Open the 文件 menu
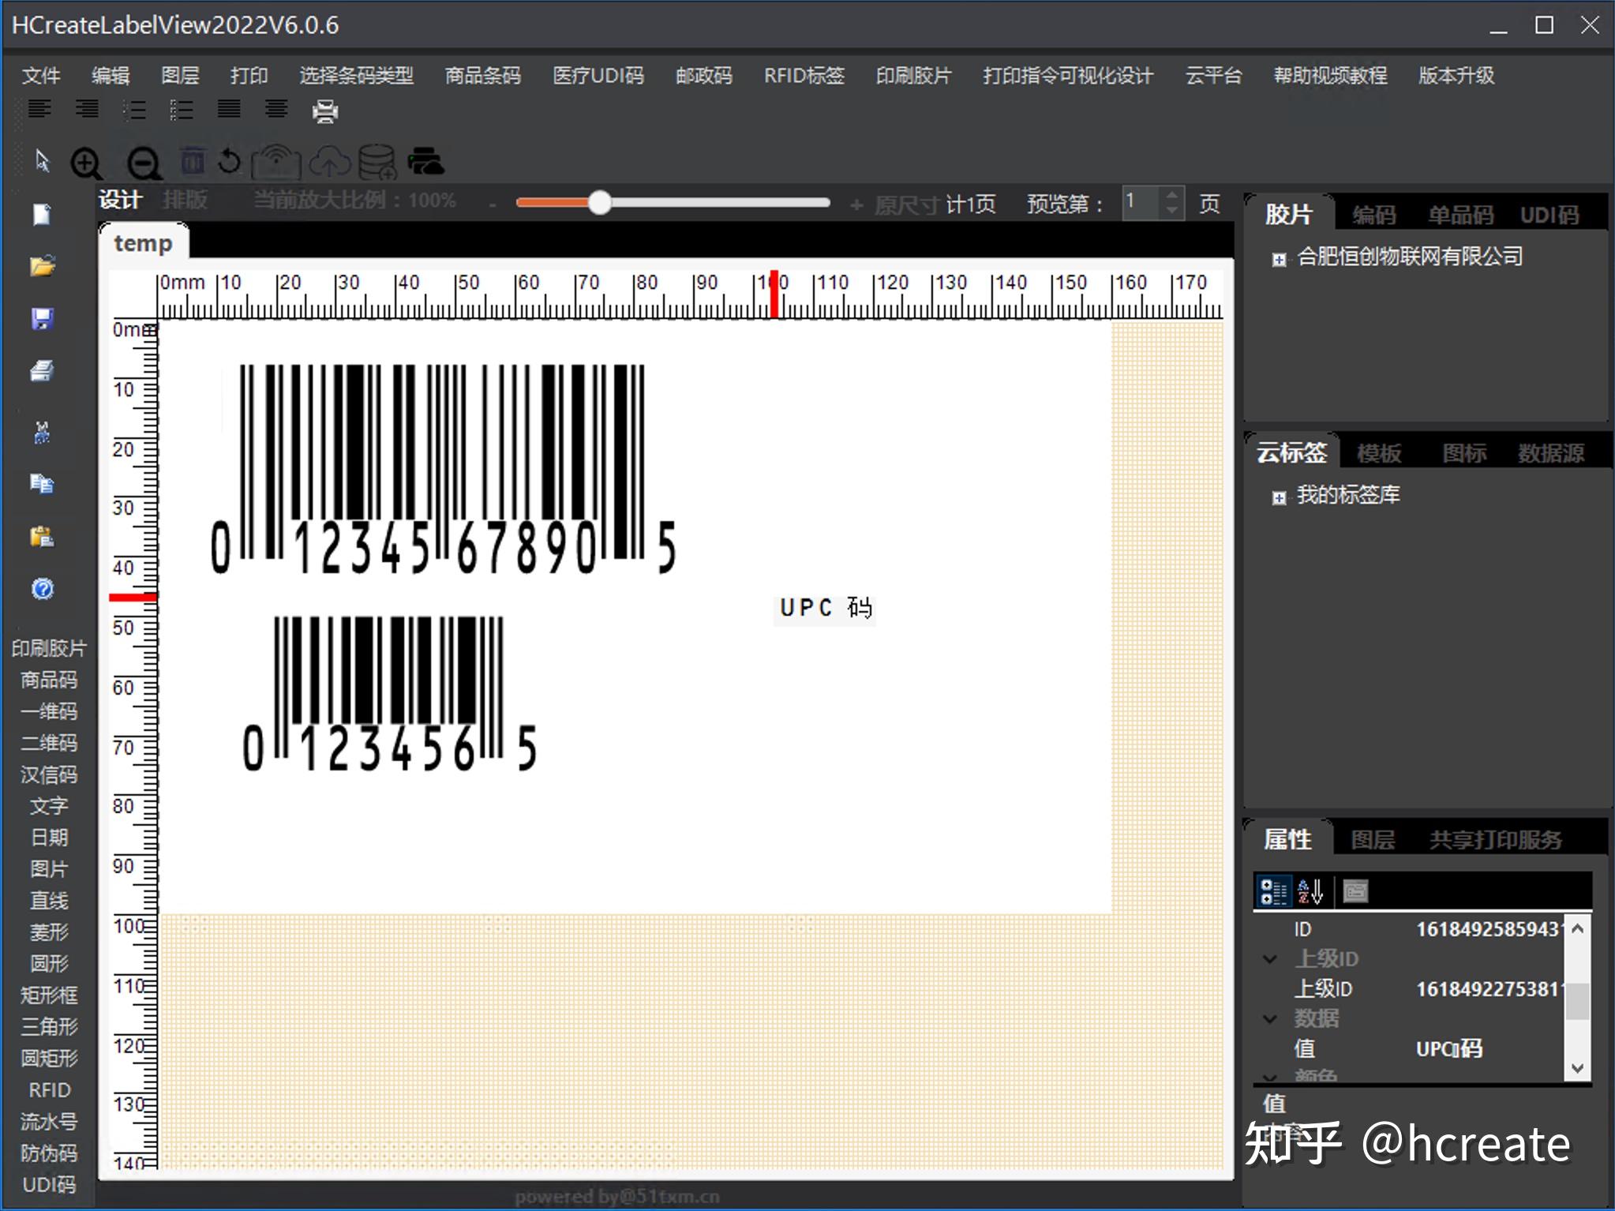The width and height of the screenshot is (1615, 1211). pos(41,76)
